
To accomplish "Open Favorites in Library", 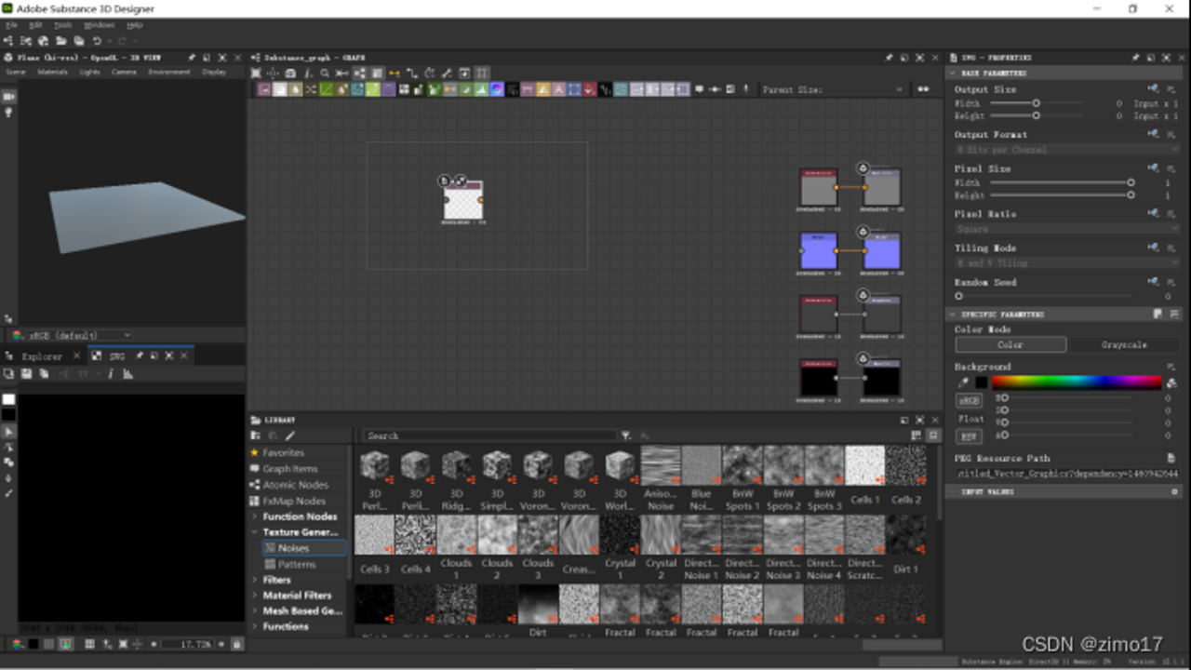I will click(x=283, y=452).
